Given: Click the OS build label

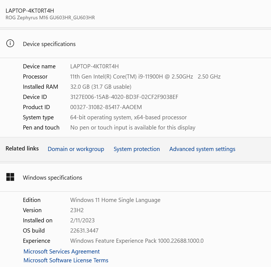Looking at the screenshot, I should click(34, 231).
